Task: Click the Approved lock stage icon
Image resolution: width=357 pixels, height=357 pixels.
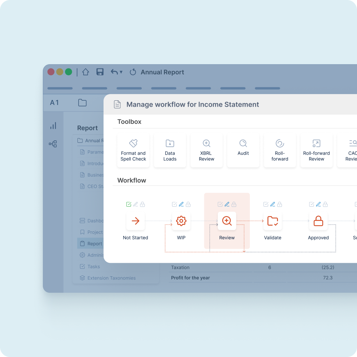Action: coord(318,221)
